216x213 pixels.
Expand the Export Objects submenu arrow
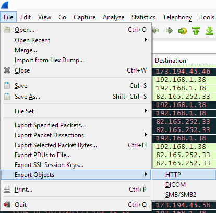tap(146, 174)
